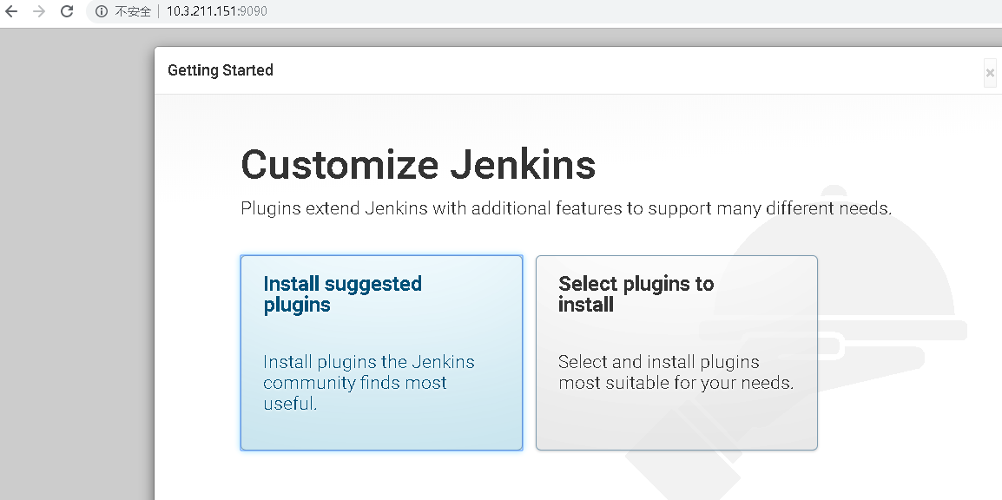This screenshot has width=1002, height=500.
Task: Reload the page using the refresh icon
Action: [67, 11]
